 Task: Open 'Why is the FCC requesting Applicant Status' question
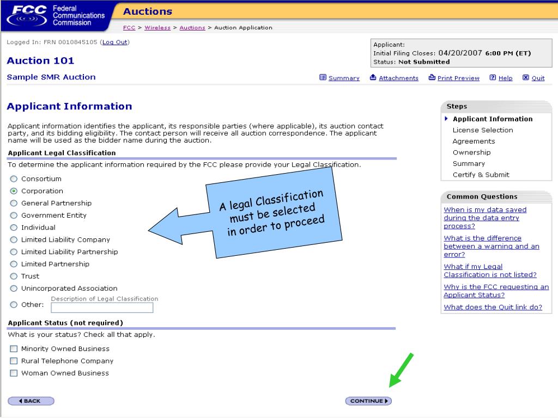496,291
